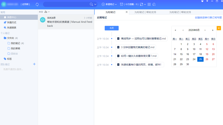Click the tag icon beside 标签
Screen dimensions: 223x125
[5, 59]
